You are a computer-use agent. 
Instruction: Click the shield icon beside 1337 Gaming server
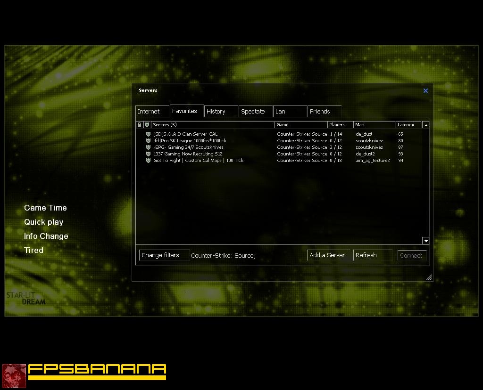(148, 154)
